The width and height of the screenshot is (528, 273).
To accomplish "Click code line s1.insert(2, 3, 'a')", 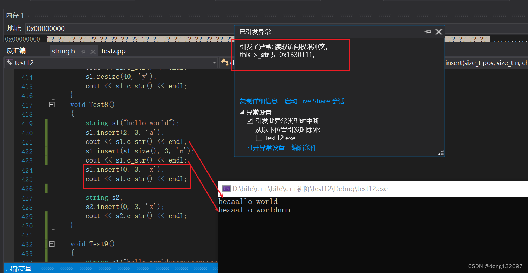I will click(x=125, y=132).
